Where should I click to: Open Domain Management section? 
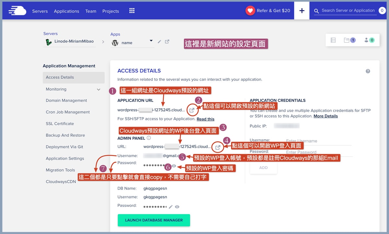pyautogui.click(x=66, y=101)
